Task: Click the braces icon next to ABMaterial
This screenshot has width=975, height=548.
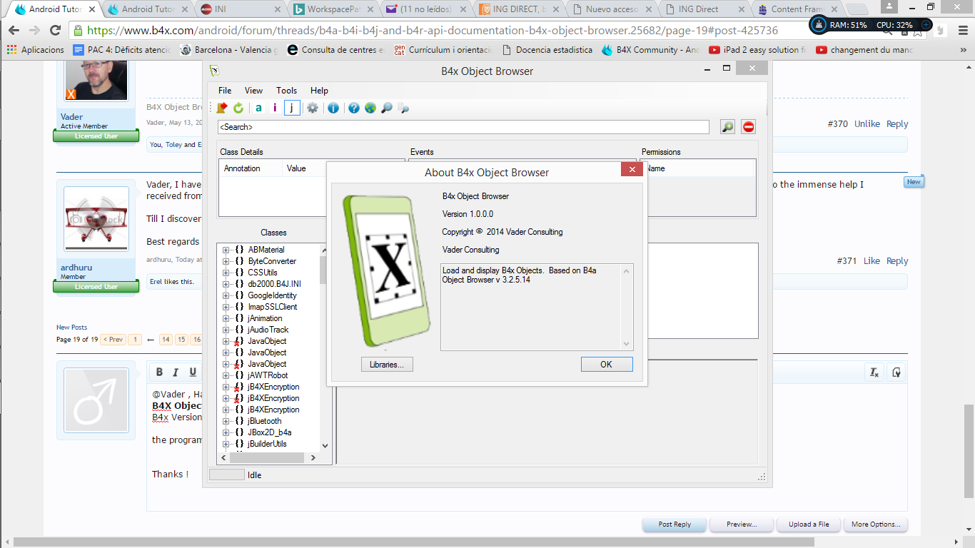Action: (240, 250)
